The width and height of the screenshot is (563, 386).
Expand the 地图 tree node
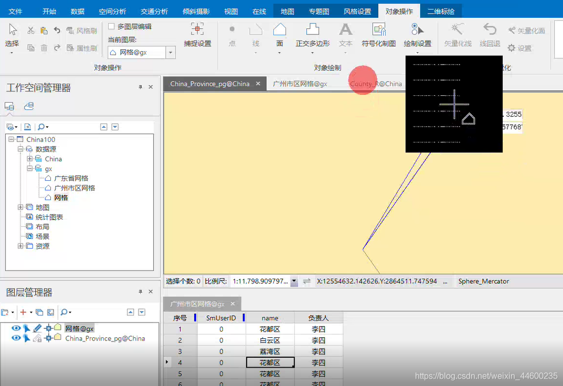click(20, 207)
